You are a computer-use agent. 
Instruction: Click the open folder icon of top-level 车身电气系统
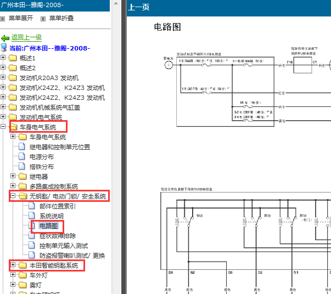click(14, 127)
